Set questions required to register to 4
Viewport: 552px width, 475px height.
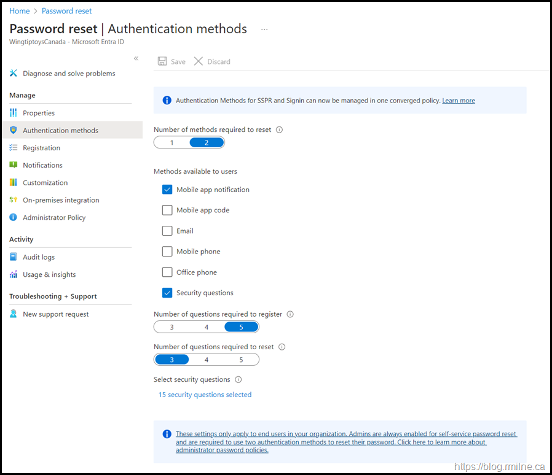click(207, 327)
